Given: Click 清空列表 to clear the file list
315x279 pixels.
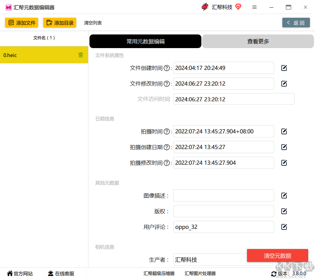Looking at the screenshot, I should (92, 23).
